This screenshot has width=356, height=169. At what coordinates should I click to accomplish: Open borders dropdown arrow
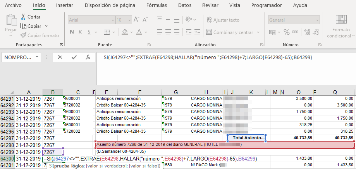click(114, 32)
